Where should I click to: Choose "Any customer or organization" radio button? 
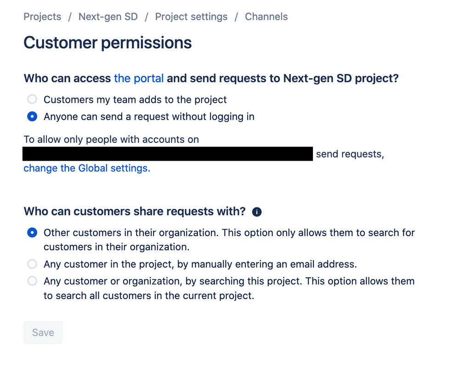[32, 281]
